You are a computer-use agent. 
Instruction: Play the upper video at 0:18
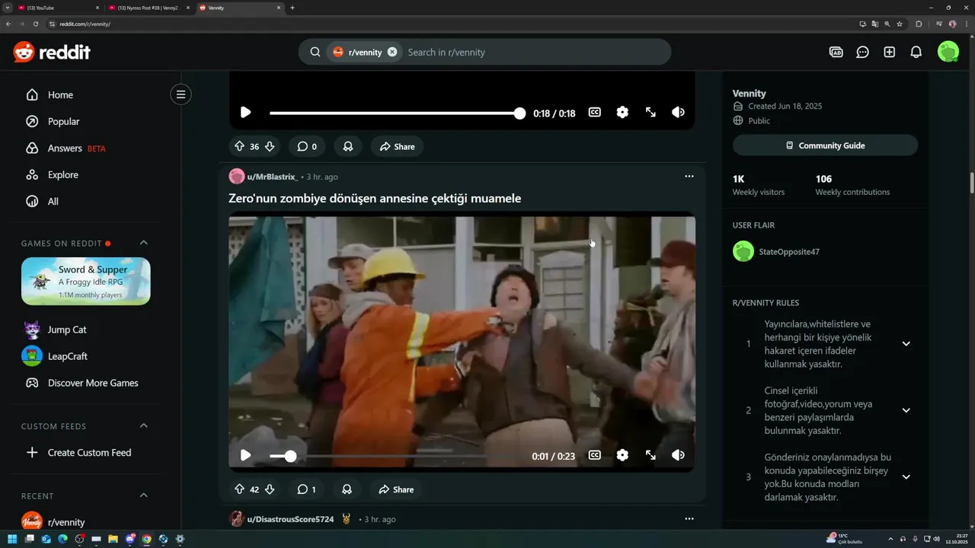click(245, 113)
